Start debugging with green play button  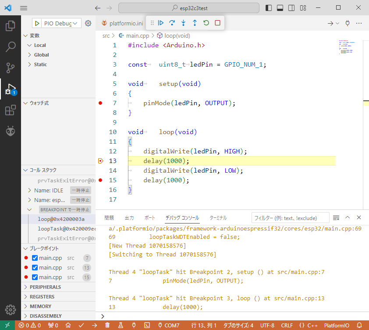(x=37, y=23)
